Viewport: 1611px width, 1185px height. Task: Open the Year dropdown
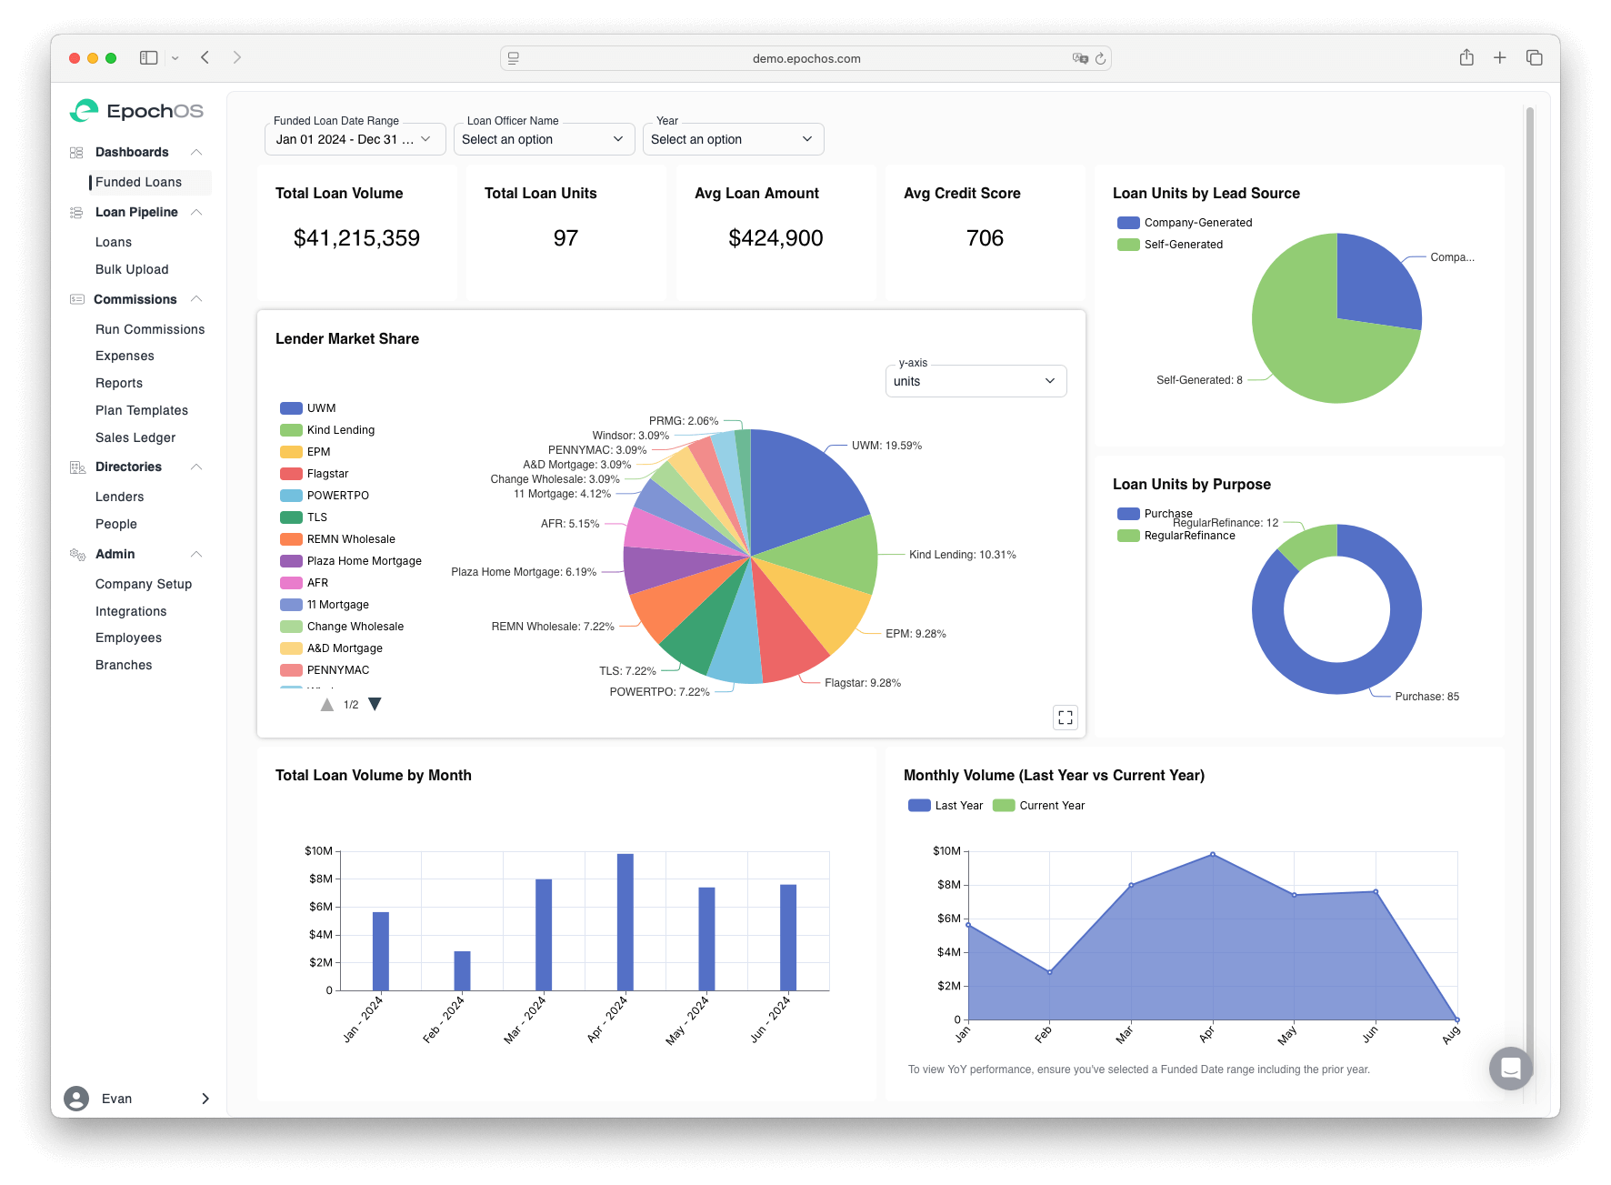click(x=733, y=139)
